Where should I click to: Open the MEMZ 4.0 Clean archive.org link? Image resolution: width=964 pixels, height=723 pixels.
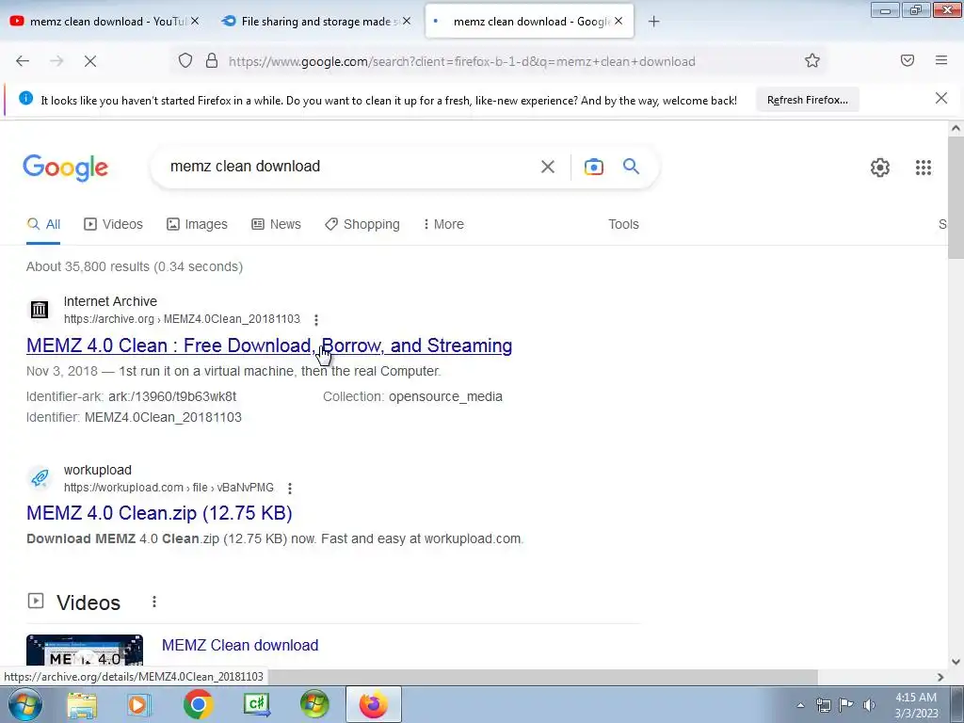[269, 345]
